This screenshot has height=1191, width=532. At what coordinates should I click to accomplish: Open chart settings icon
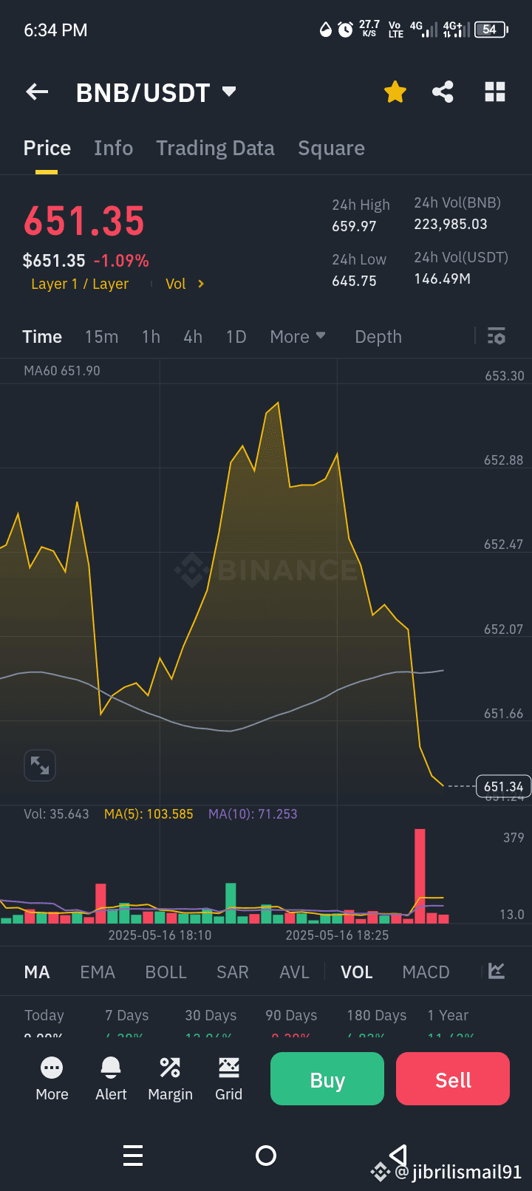pos(497,336)
